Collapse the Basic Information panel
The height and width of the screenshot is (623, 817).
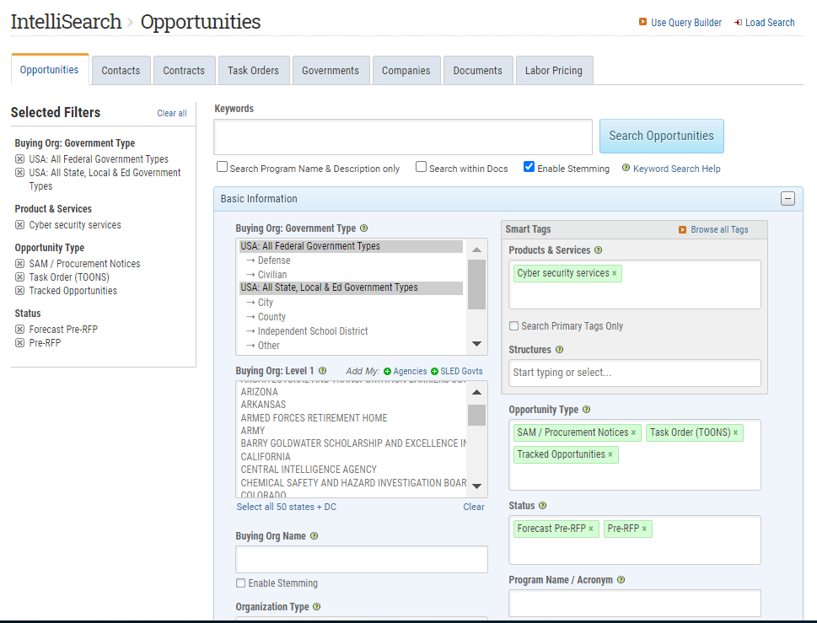[x=787, y=198]
